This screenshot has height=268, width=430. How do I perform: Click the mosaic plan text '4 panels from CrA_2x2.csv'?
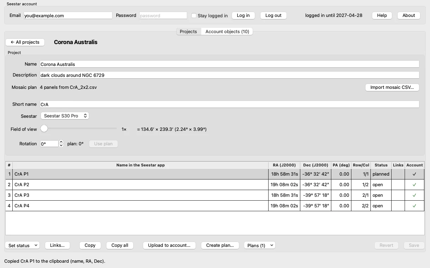point(68,87)
